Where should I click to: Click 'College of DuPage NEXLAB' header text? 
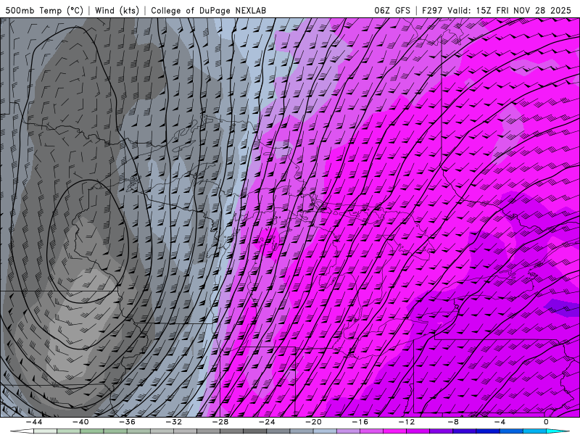pos(208,10)
